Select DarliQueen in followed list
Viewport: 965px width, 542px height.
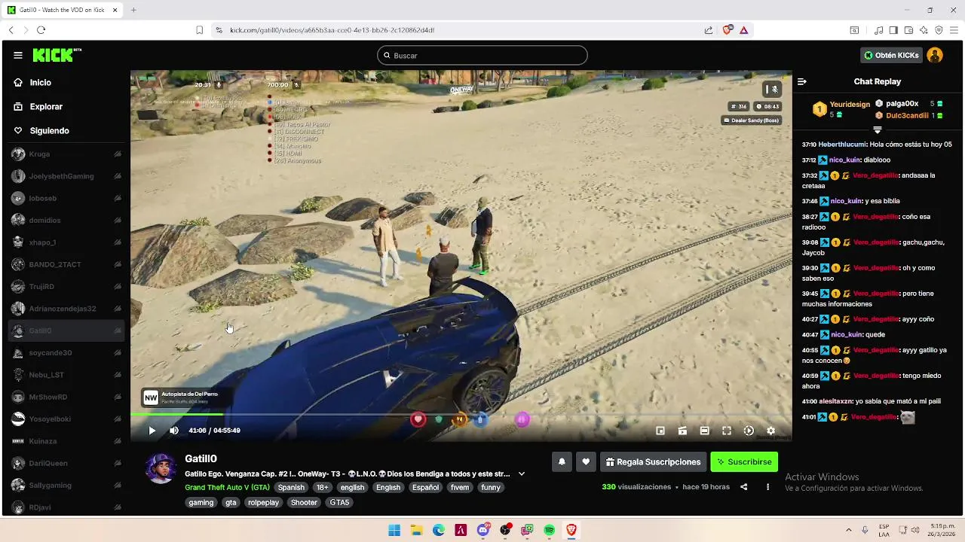click(x=66, y=463)
